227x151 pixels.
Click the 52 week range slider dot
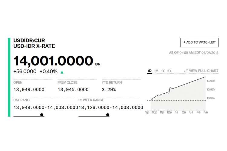coord(107,115)
